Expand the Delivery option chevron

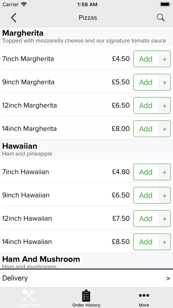pyautogui.click(x=168, y=278)
